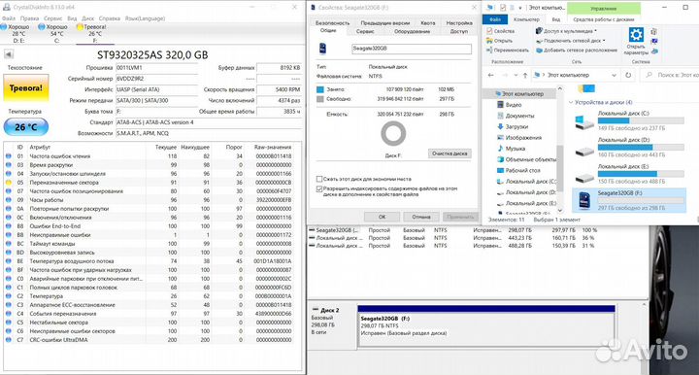Click the previous disk arrow in CrystalDiskInfo
Viewport: 699px width, 375px height.
click(9, 54)
